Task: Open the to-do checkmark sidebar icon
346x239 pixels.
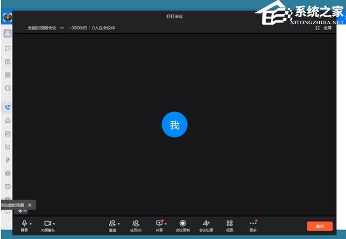Action: pyautogui.click(x=7, y=147)
